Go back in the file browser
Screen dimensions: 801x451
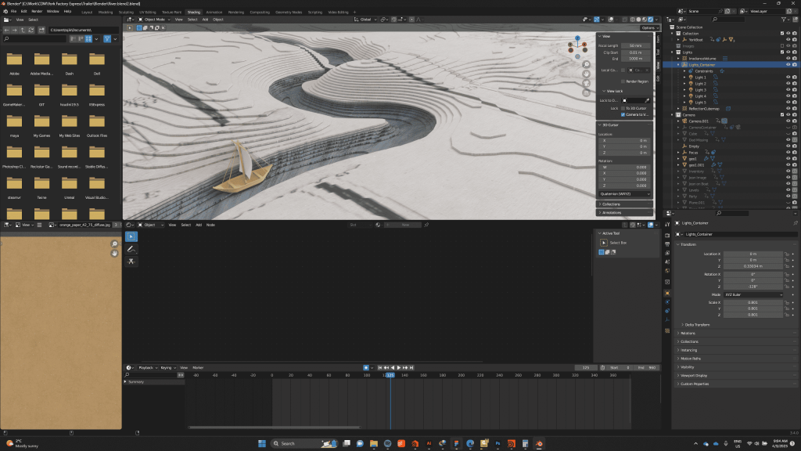(x=6, y=31)
